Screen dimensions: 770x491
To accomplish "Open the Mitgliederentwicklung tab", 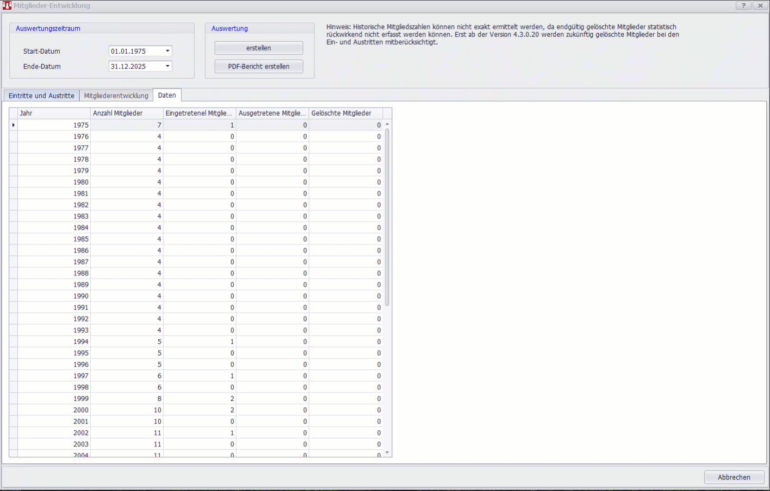I will [116, 96].
